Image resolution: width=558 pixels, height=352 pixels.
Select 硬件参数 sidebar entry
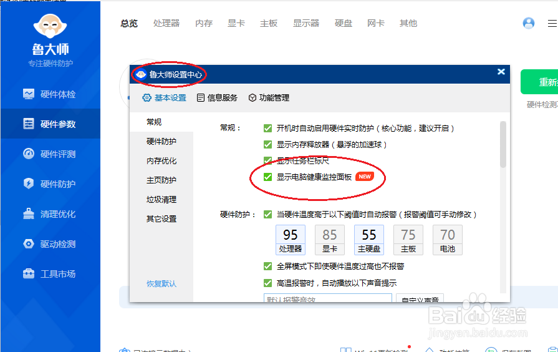pos(50,124)
